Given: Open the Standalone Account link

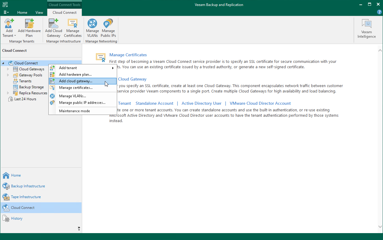Looking at the screenshot, I should [154, 103].
